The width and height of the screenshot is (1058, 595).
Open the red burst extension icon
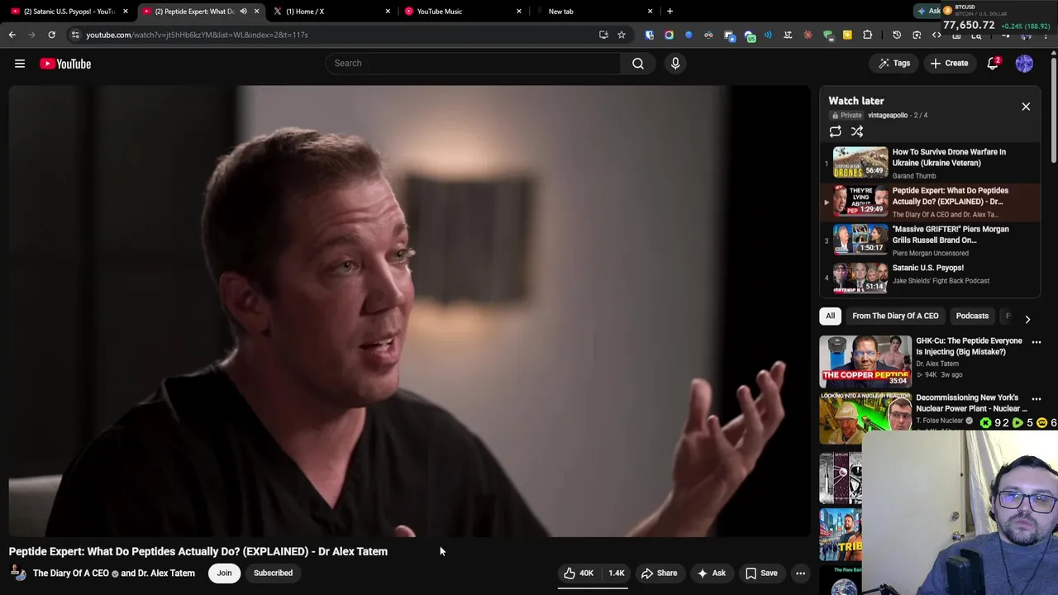coord(808,35)
